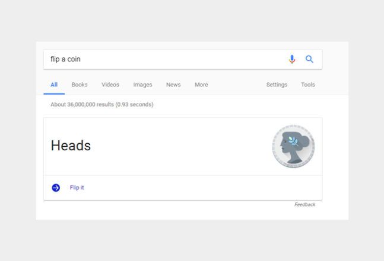The height and width of the screenshot is (261, 384).
Task: Show the News results tab
Action: coord(173,85)
